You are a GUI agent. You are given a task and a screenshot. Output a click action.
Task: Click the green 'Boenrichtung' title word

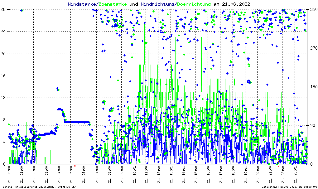tap(194, 4)
